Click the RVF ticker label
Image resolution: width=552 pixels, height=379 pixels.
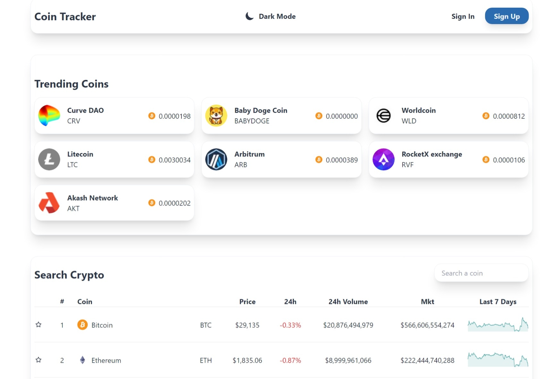click(407, 165)
